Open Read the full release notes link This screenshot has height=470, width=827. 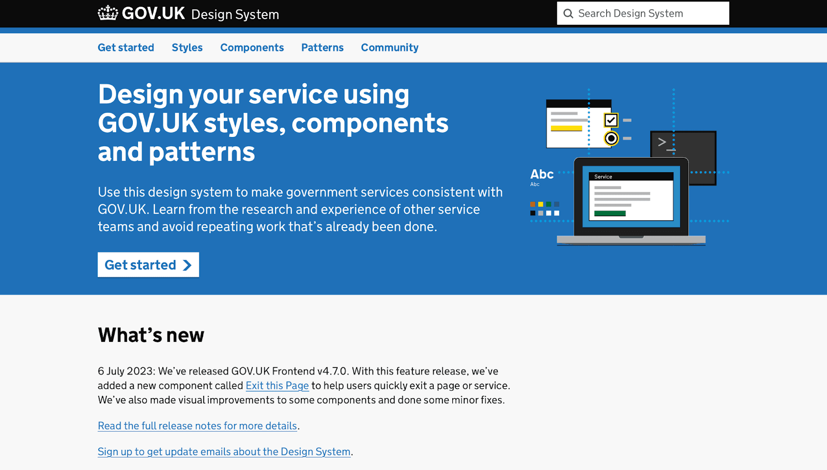pyautogui.click(x=197, y=426)
